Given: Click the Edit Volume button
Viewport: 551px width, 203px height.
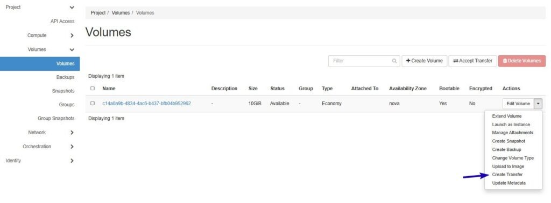Looking at the screenshot, I should coord(518,104).
